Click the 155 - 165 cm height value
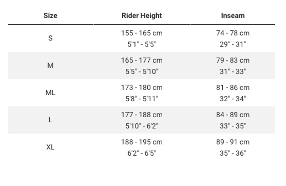 [142, 33]
